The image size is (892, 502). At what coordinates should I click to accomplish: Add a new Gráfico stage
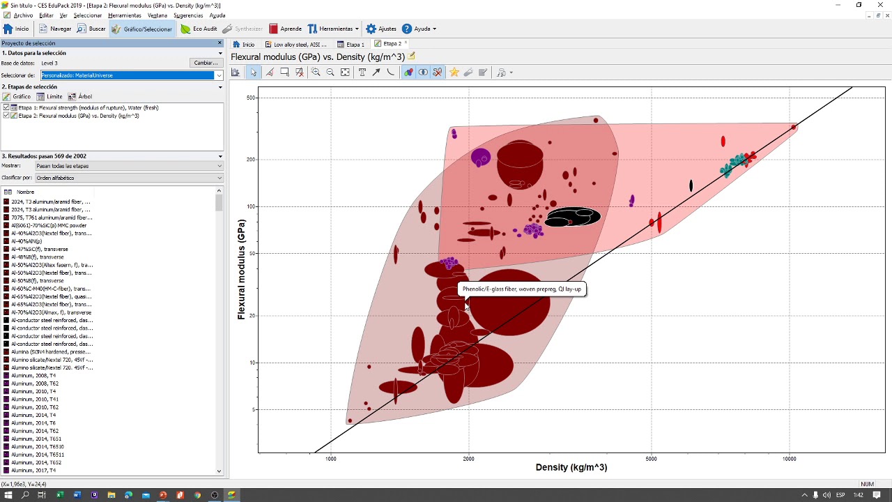[17, 97]
